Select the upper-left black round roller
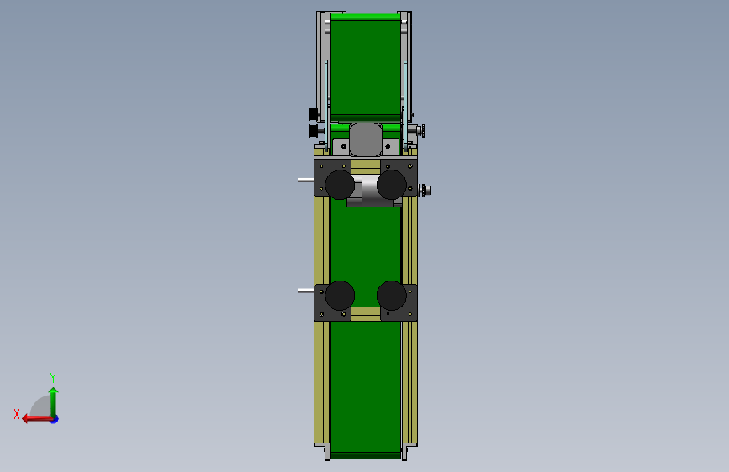This screenshot has width=729, height=472. coord(340,185)
